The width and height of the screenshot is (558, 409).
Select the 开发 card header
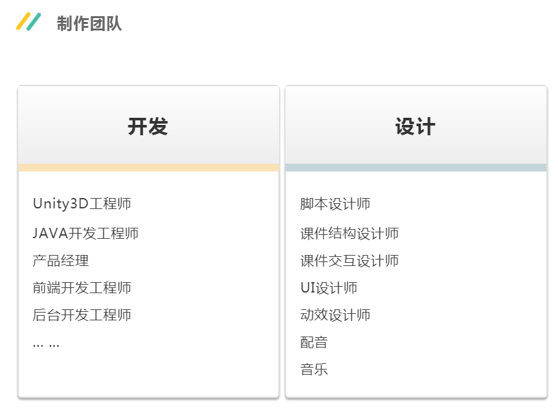pyautogui.click(x=148, y=126)
